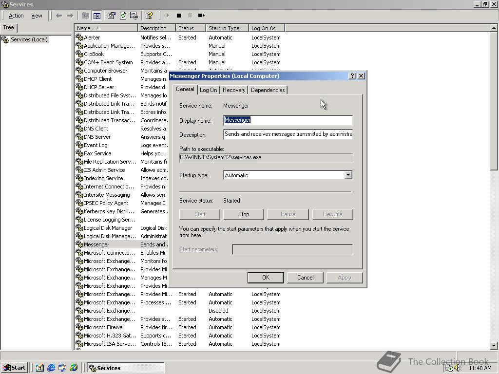Screen dimensions: 499x374
Task: Click the Help toolbar icon with question mark
Action: [149, 15]
